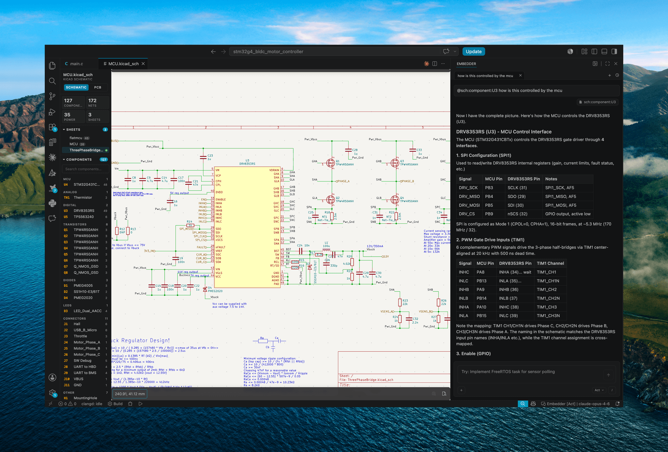668x452 pixels.
Task: Open the Act mode dropdown in chat input
Action: [599, 390]
